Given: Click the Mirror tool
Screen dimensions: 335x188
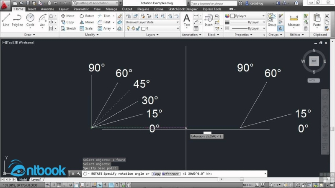Looking at the screenshot, I should (x=87, y=22).
